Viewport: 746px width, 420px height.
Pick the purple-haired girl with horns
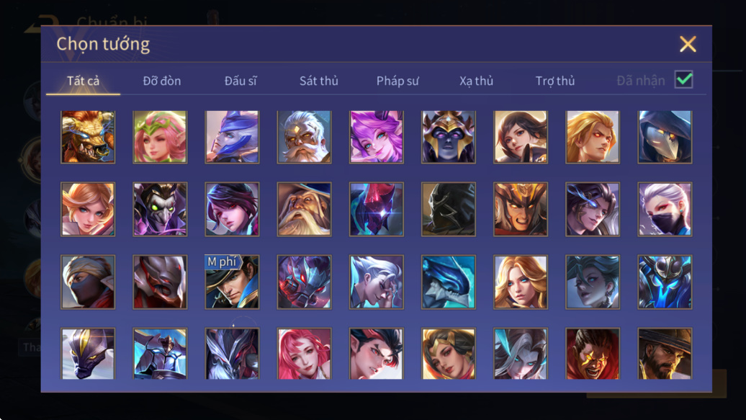(x=377, y=137)
